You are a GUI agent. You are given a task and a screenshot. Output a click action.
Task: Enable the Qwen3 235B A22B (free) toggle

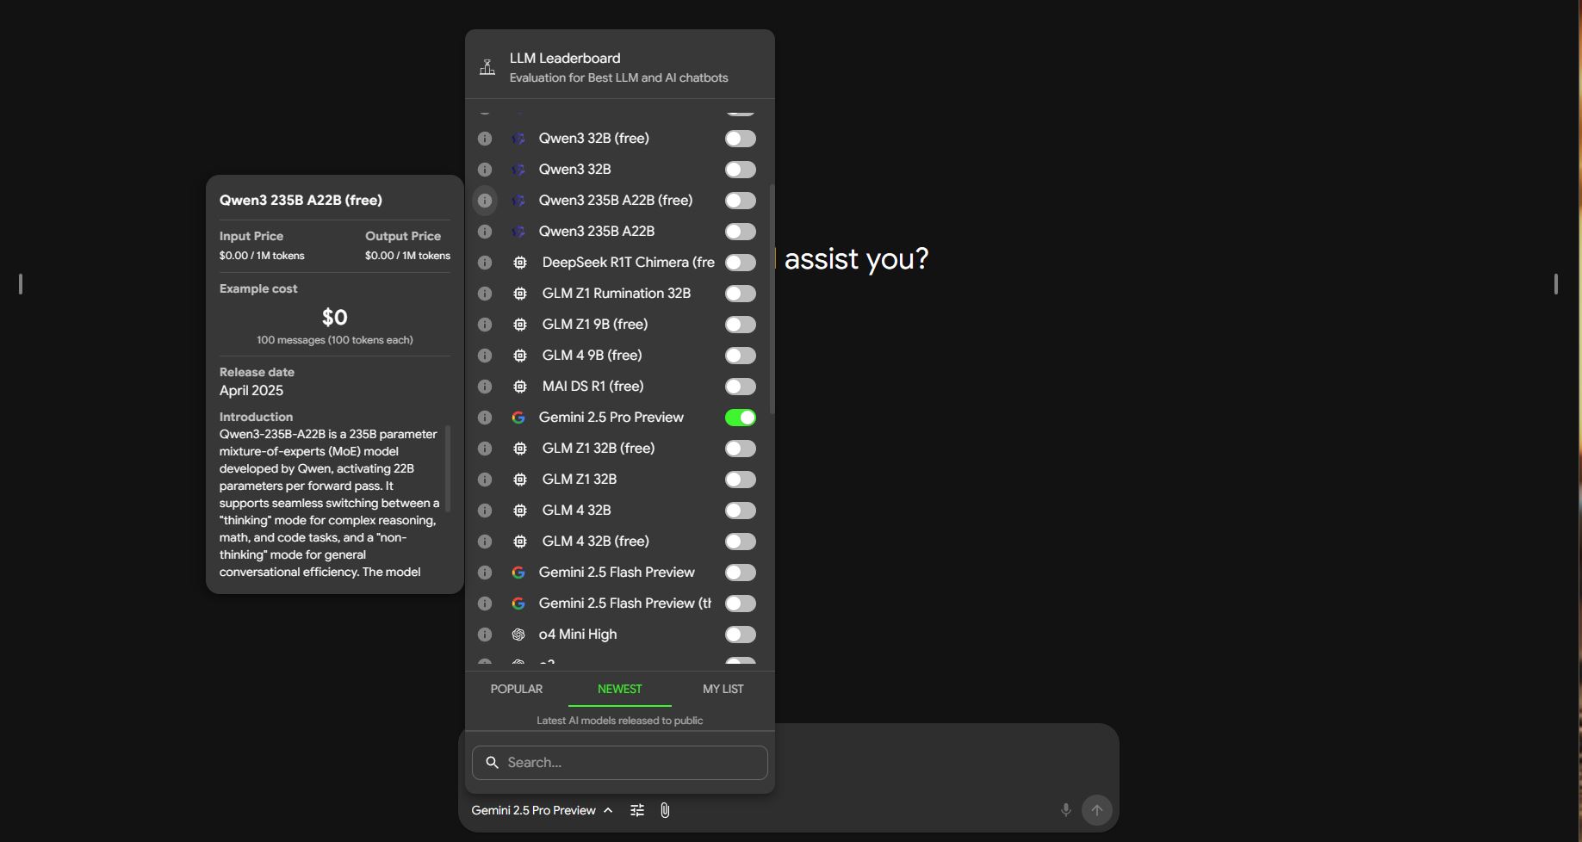(740, 201)
